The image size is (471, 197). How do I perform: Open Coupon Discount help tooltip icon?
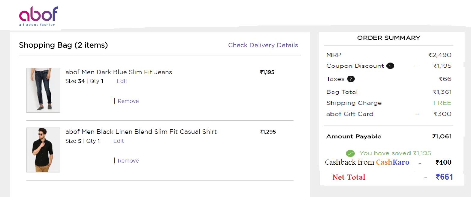(x=390, y=66)
